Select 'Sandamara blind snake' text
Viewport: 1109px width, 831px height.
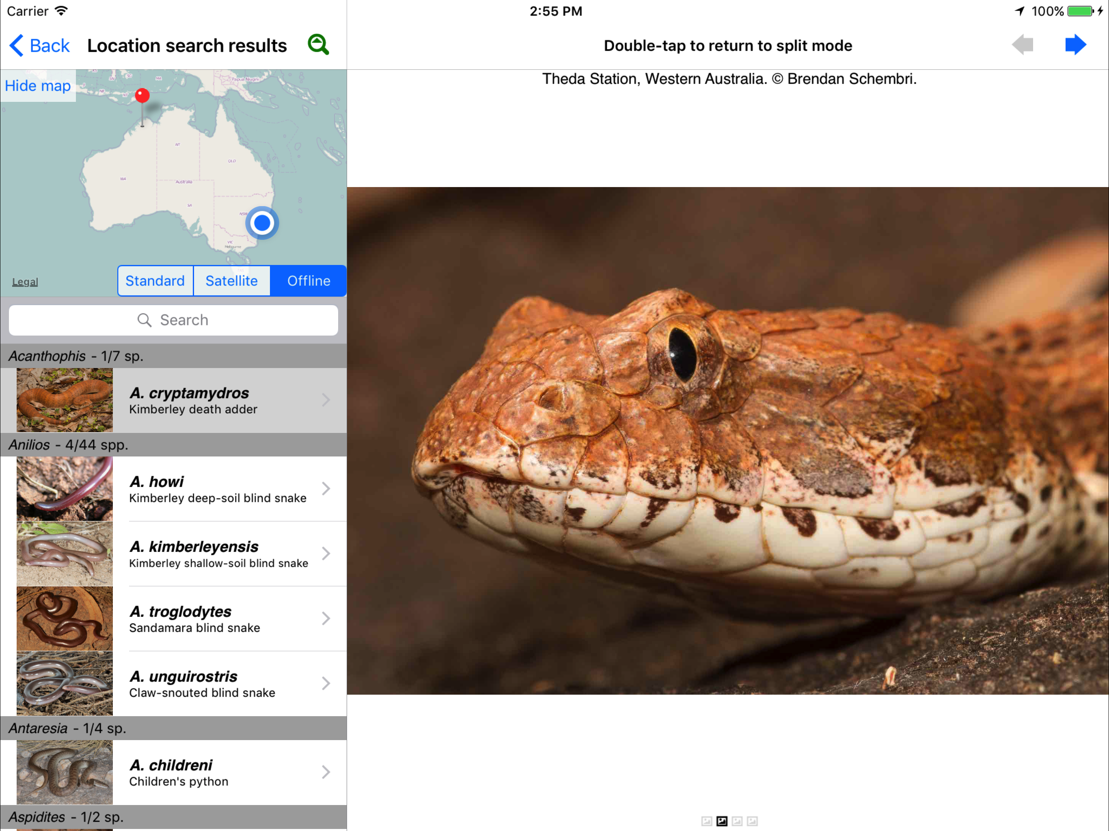coord(194,628)
